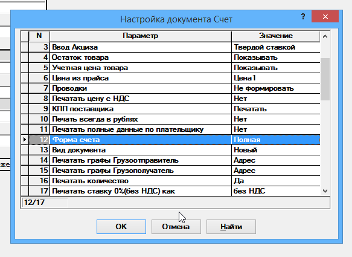Close the Настройка документа Счет dialog
Viewport: 352px width, 257px height.
(325, 16)
